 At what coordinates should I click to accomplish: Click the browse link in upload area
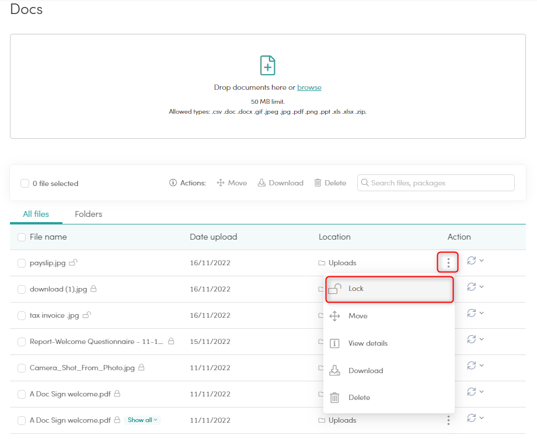pos(309,87)
